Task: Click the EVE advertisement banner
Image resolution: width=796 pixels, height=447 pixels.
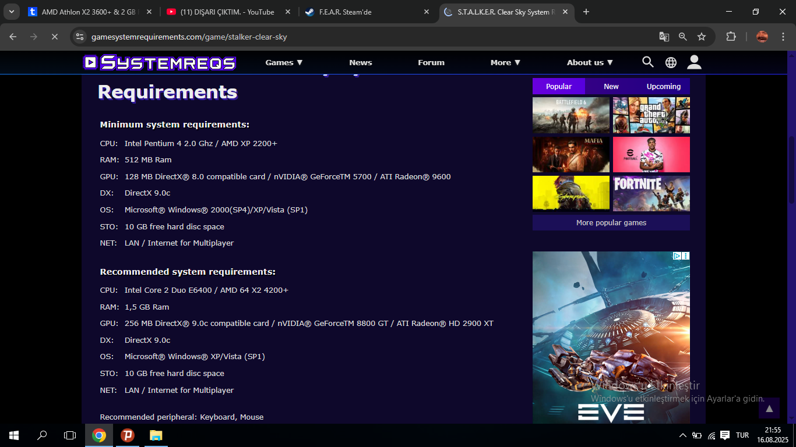Action: [611, 338]
